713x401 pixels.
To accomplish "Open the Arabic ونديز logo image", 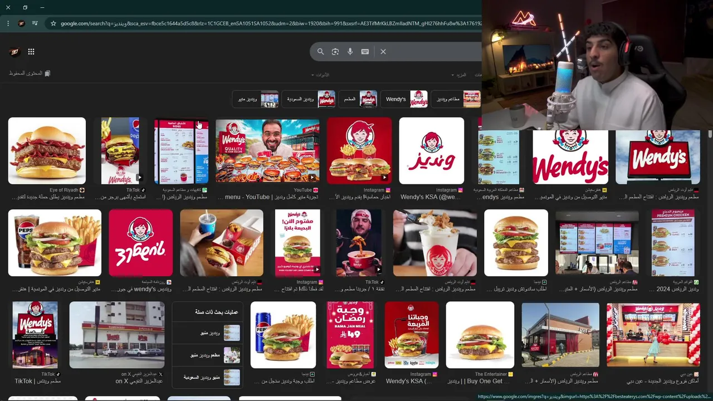I will coord(432,150).
